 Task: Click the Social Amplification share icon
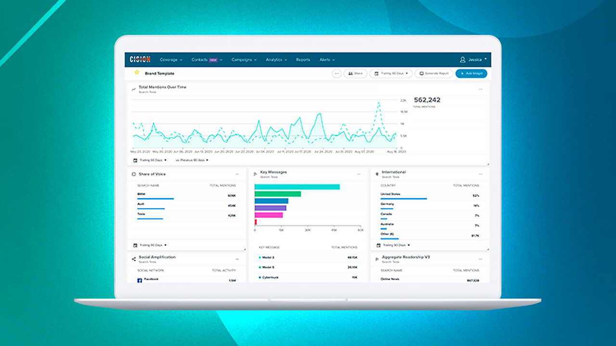[x=134, y=259]
